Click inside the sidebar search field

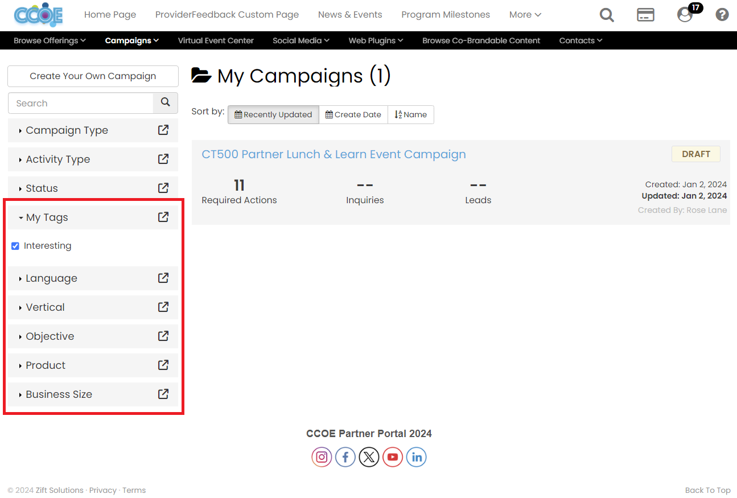click(80, 103)
